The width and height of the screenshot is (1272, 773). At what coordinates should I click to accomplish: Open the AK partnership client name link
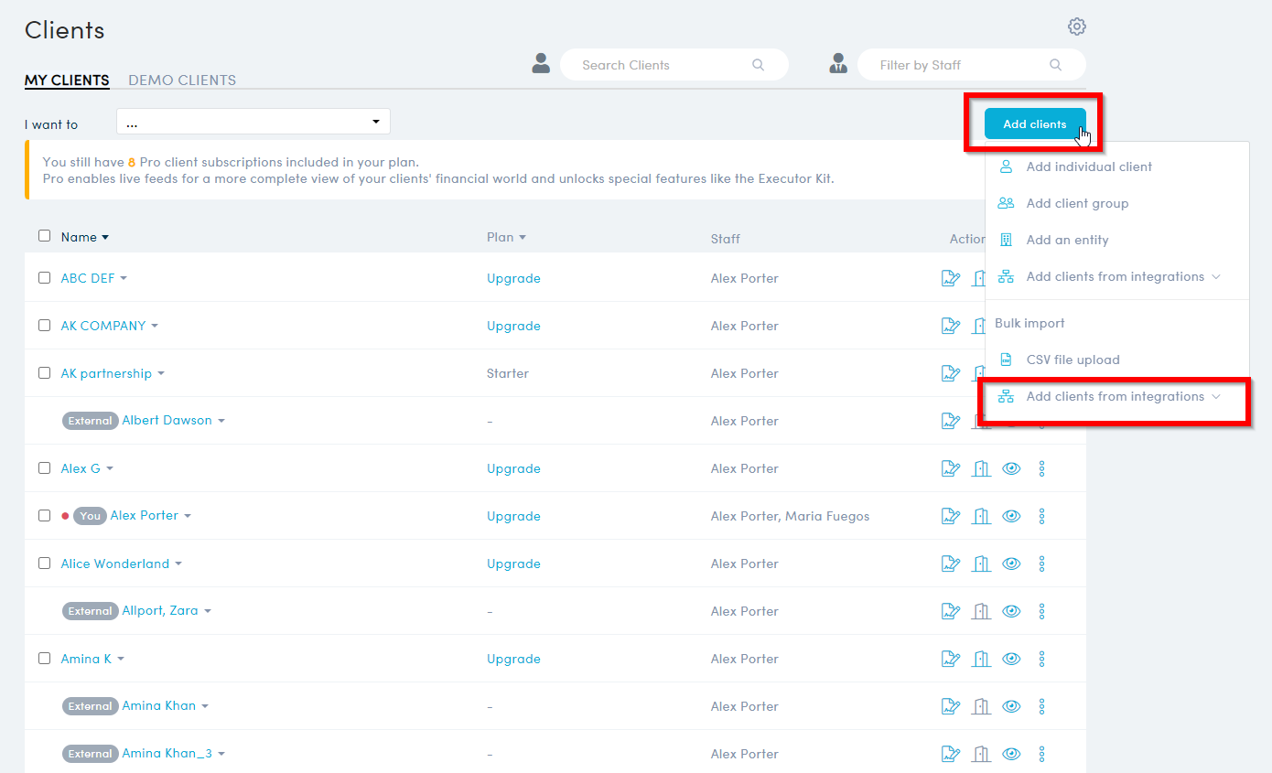click(x=106, y=373)
